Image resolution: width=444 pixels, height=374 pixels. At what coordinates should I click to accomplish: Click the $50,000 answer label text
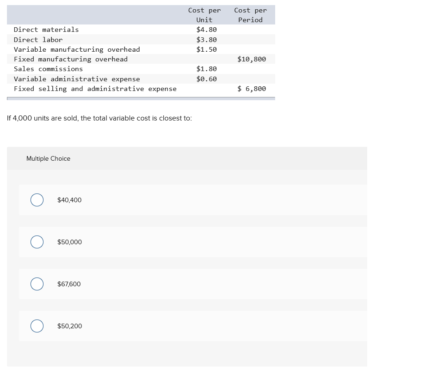tap(69, 242)
